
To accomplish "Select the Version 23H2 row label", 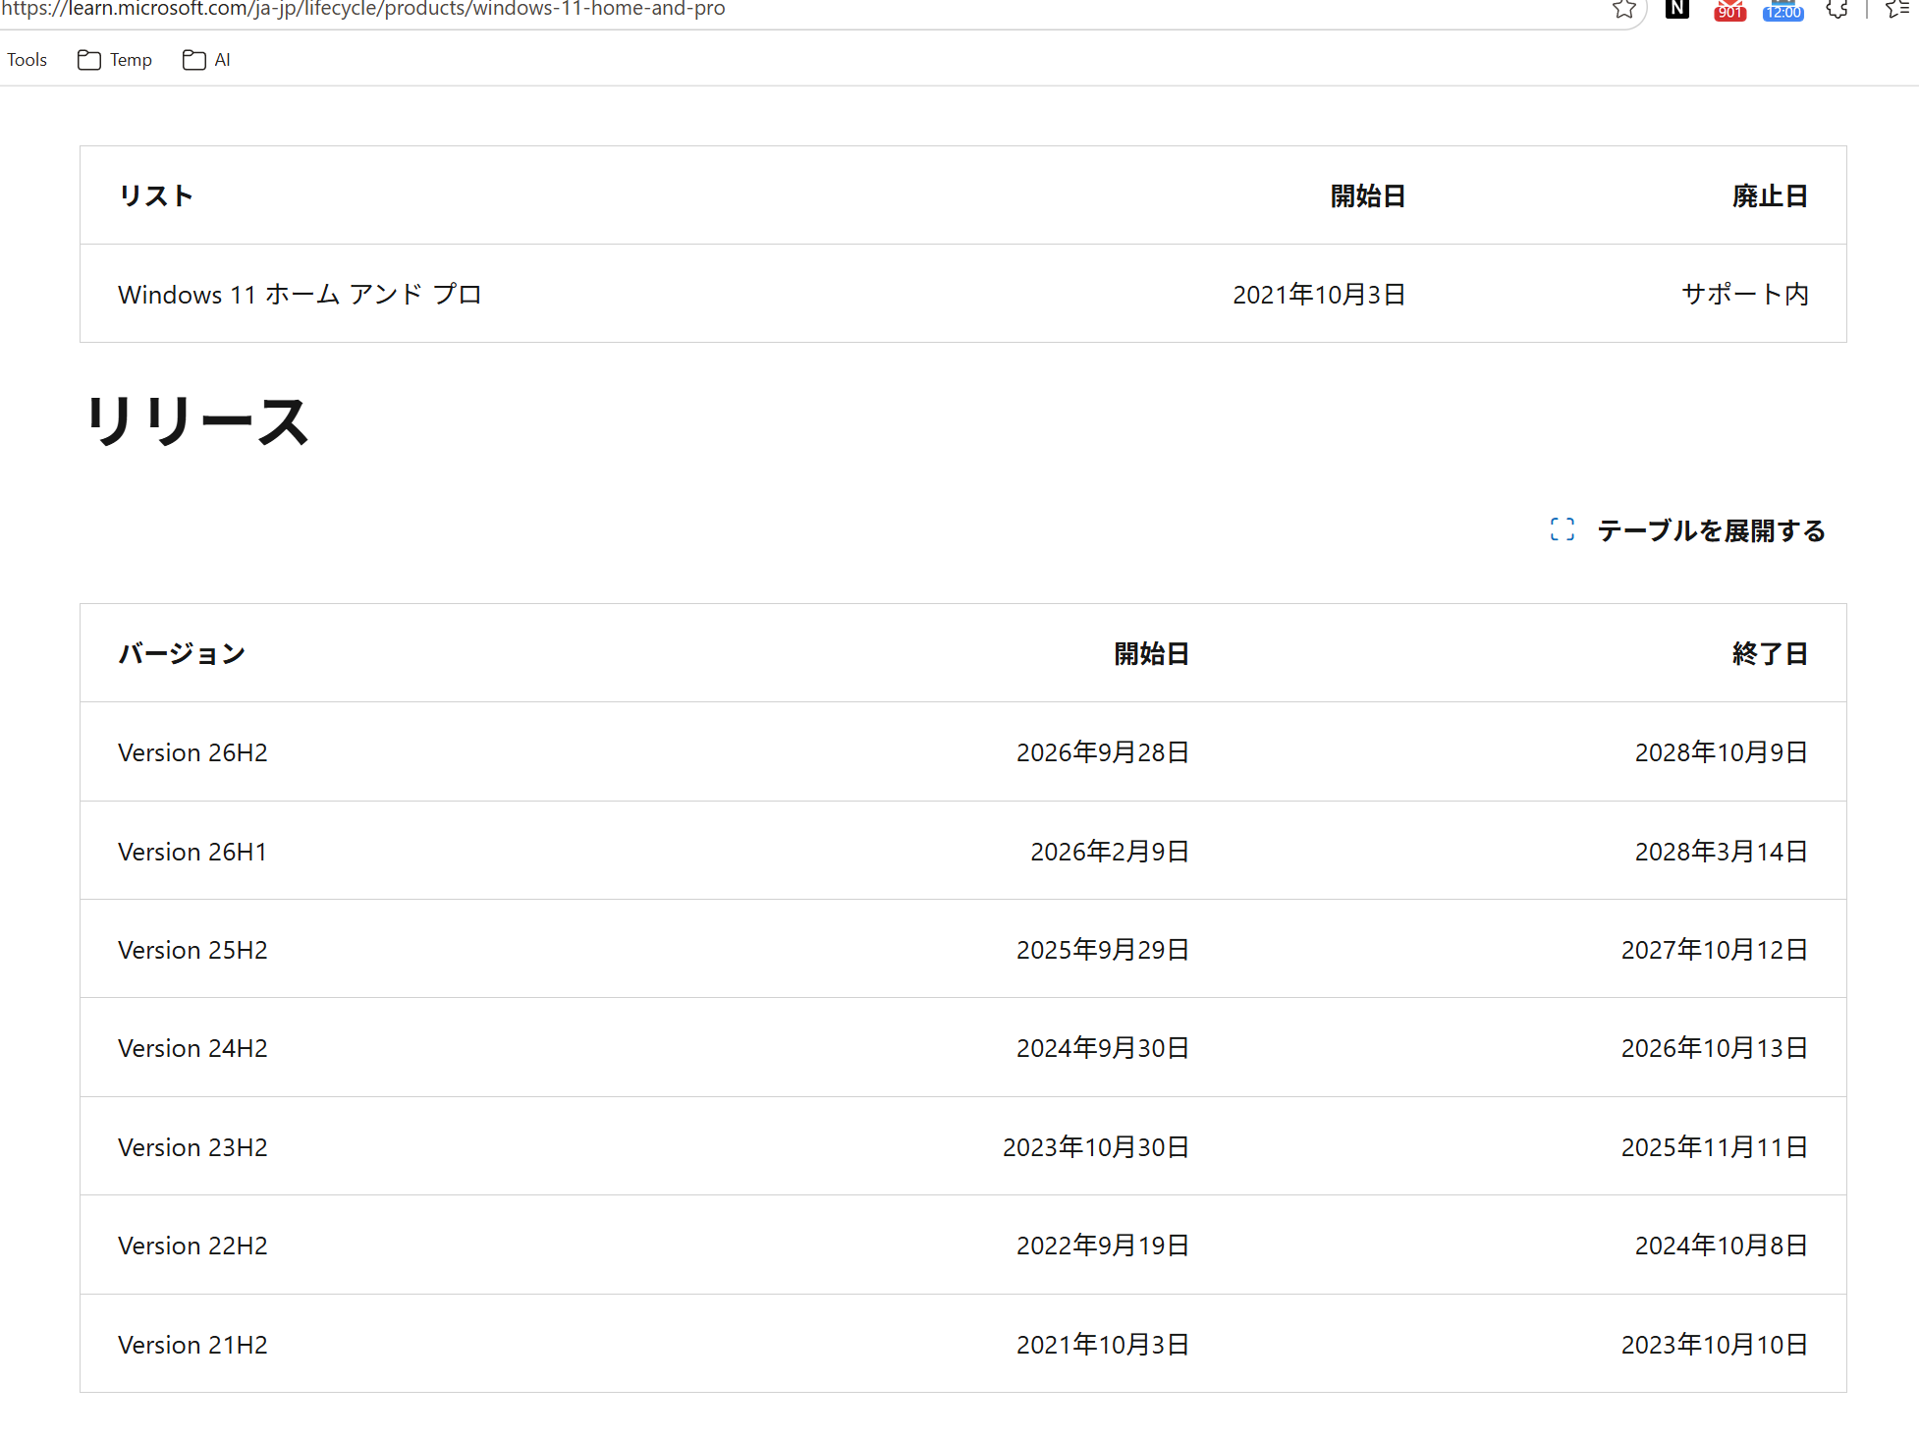I will [192, 1147].
